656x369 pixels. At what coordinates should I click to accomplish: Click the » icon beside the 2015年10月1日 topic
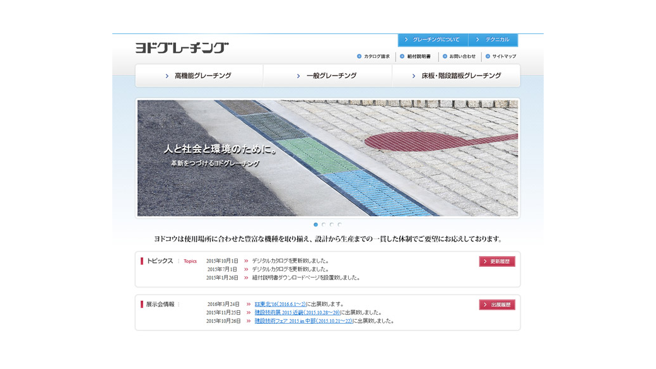point(246,260)
